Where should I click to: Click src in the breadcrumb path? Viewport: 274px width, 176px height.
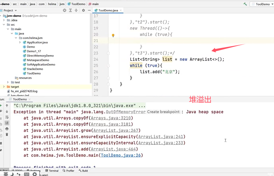15,4
